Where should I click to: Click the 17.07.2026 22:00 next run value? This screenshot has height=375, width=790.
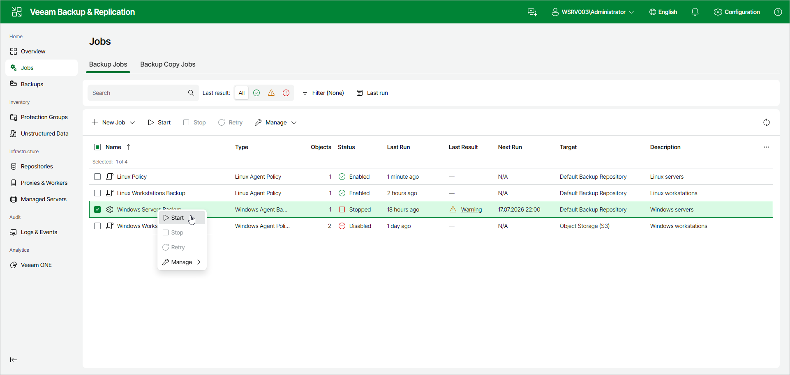[x=519, y=209]
